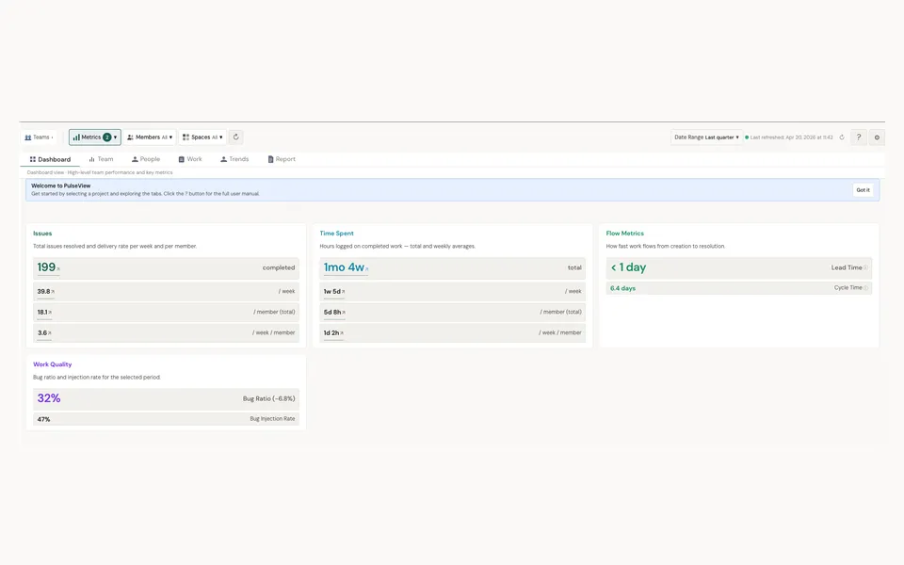Click the 'Welcome to PulseView' banner title
This screenshot has width=904, height=565.
(60, 186)
